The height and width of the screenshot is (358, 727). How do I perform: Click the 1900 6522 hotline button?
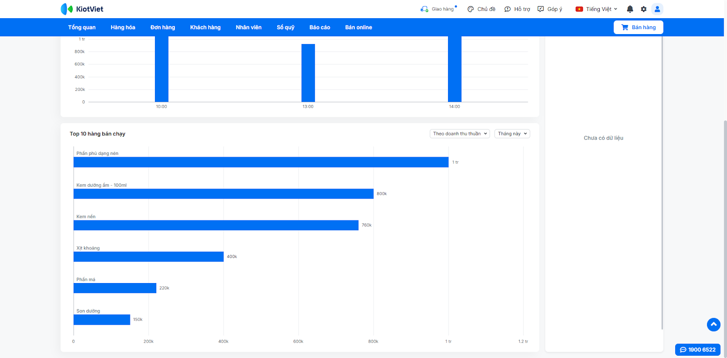(698, 350)
